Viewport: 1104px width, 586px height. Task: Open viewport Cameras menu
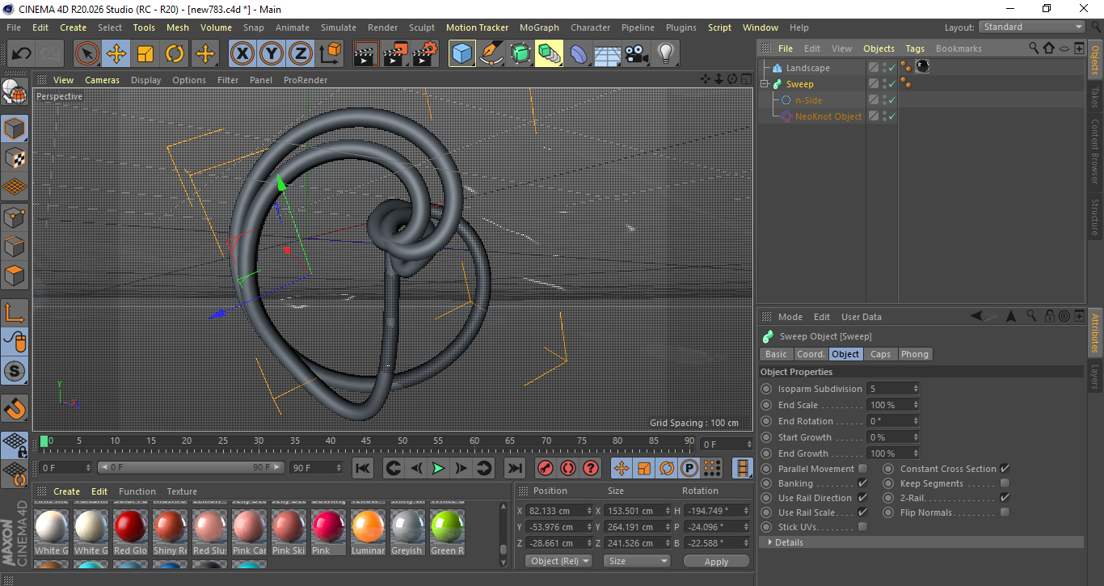[103, 80]
